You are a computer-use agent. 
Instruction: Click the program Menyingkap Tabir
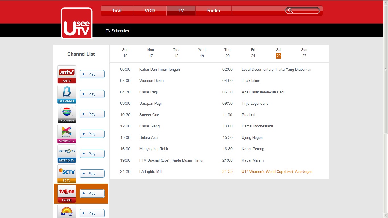point(154,149)
